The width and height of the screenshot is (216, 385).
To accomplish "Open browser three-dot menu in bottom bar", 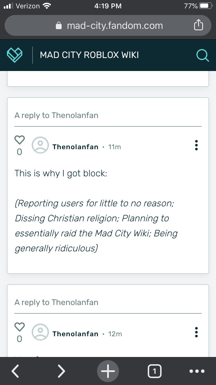I will coord(197,371).
